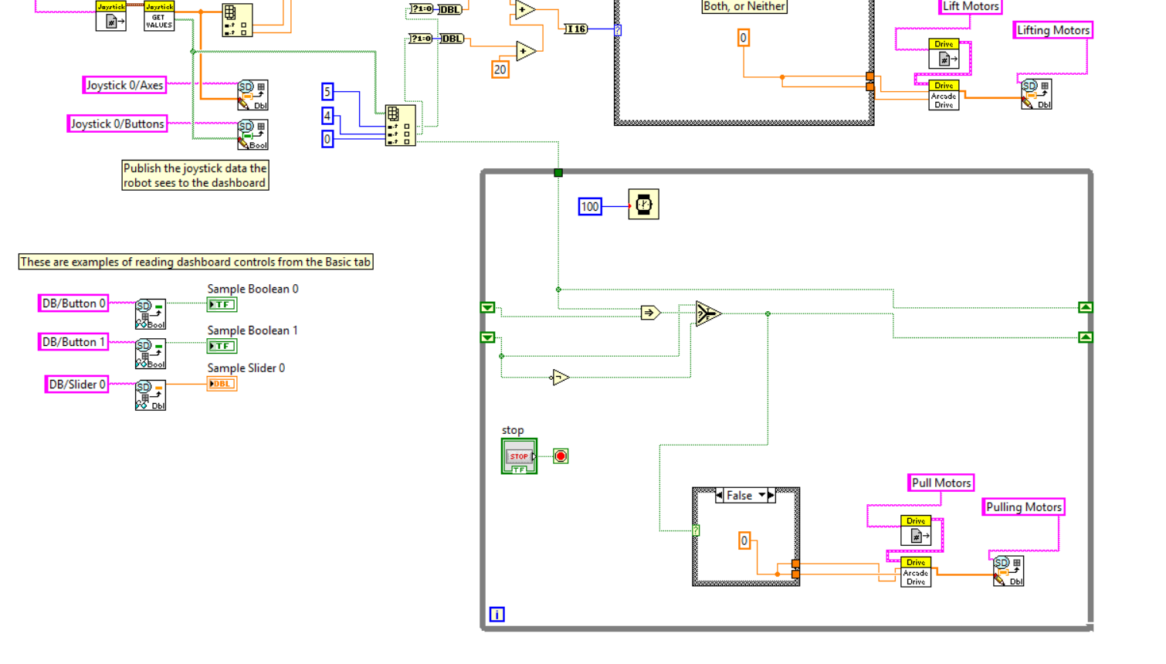Click the upper right shift register terminal
The height and width of the screenshot is (664, 1166).
[1086, 307]
